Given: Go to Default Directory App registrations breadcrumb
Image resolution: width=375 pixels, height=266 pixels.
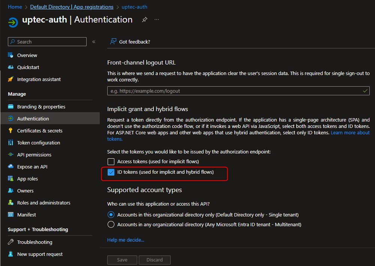Looking at the screenshot, I should coord(72,7).
